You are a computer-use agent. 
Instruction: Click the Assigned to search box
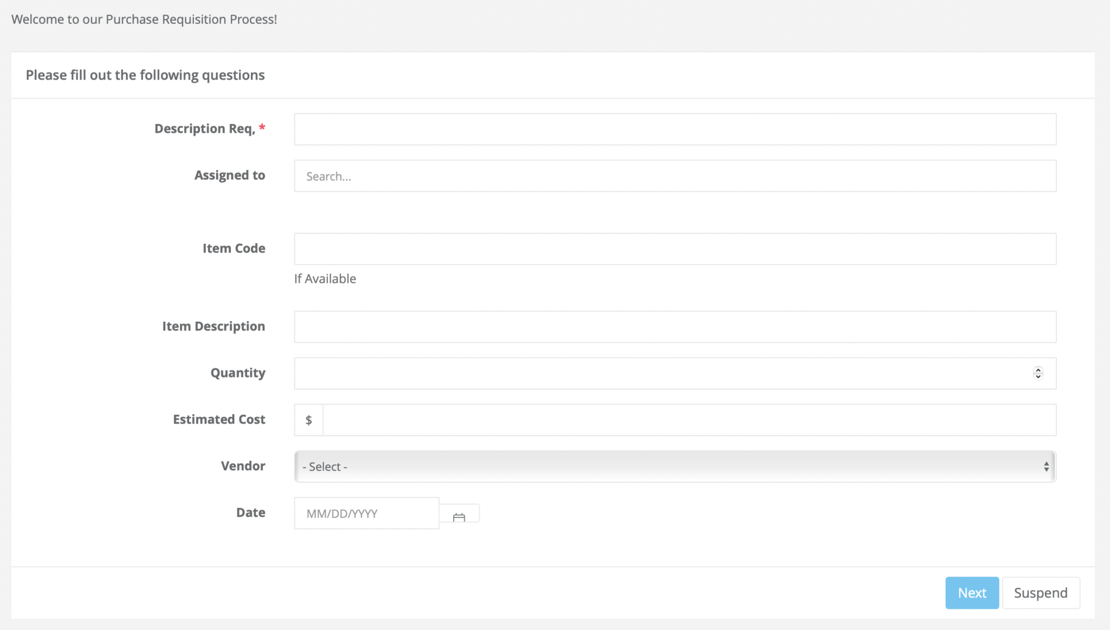coord(675,176)
